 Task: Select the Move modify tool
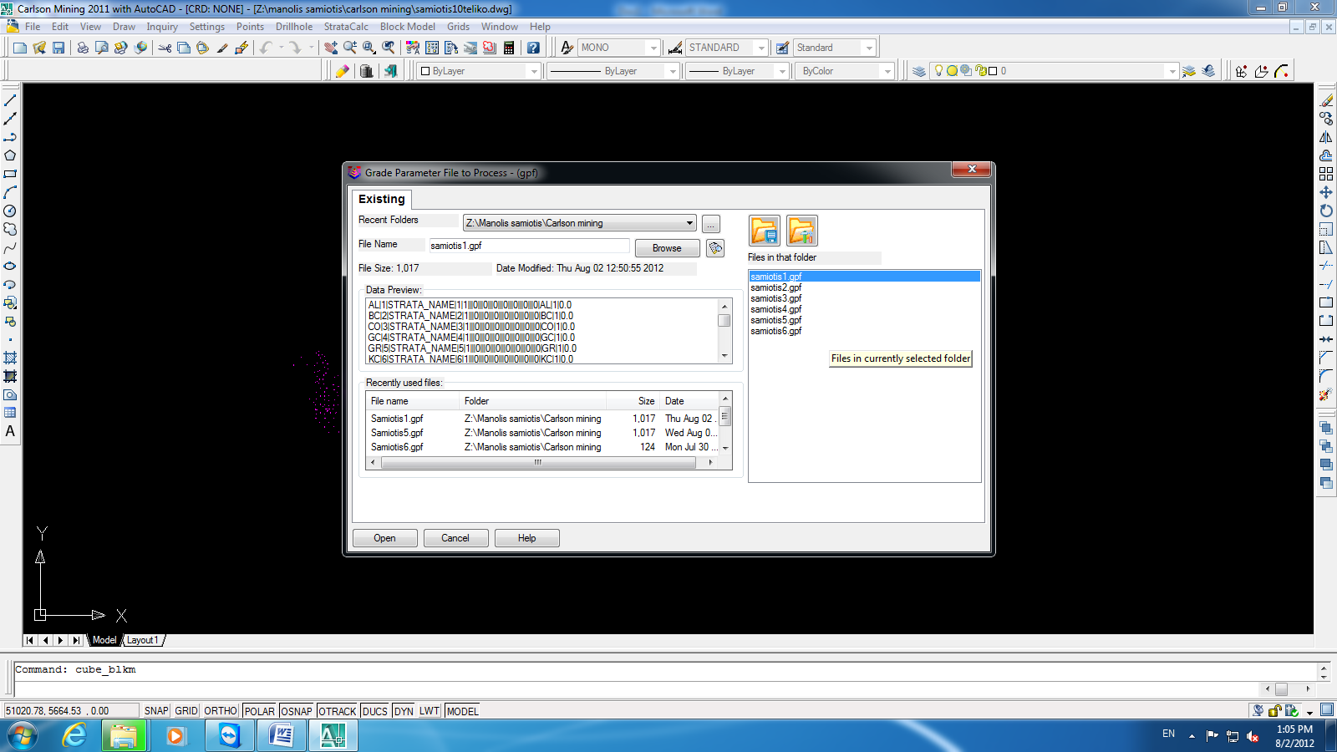coord(1326,192)
